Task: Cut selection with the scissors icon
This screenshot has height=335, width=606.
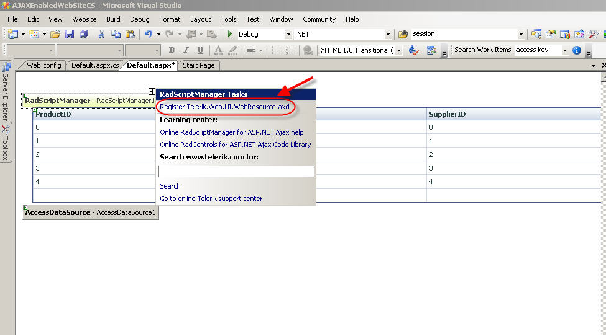Action: coord(102,34)
